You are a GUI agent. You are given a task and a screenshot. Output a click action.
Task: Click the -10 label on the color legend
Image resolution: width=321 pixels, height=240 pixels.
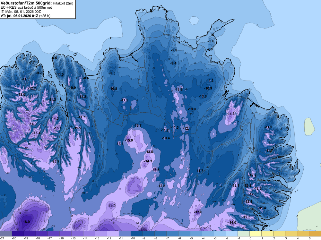(133, 238)
